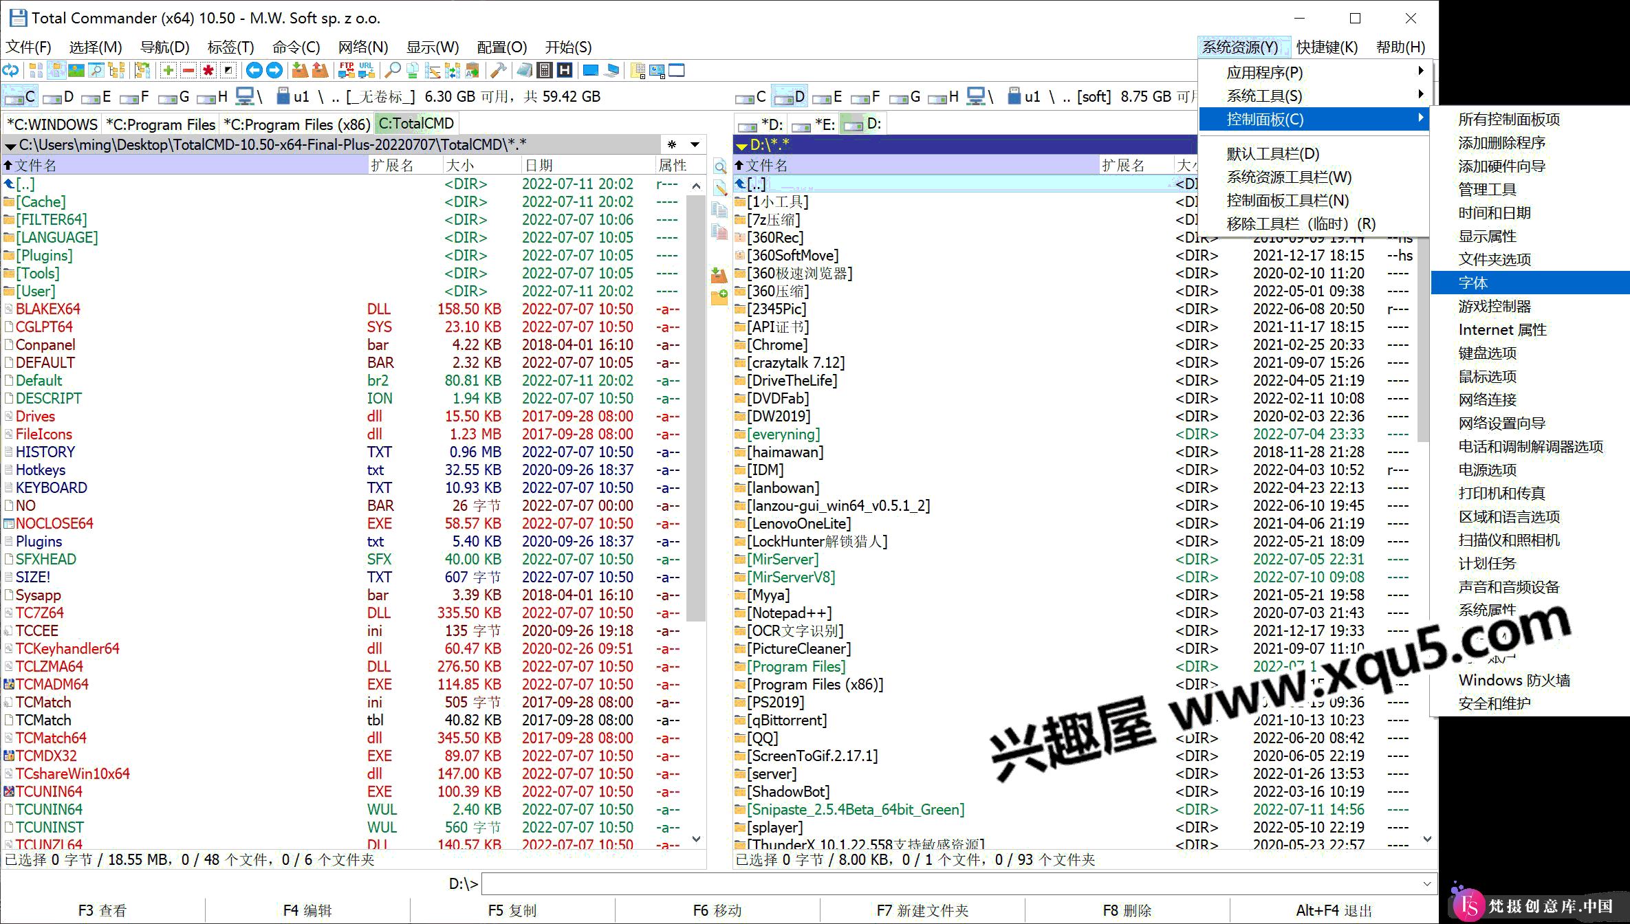Screen dimensions: 1630x924
Task: Select u1 USB drive in left drive bar
Action: coord(293,96)
